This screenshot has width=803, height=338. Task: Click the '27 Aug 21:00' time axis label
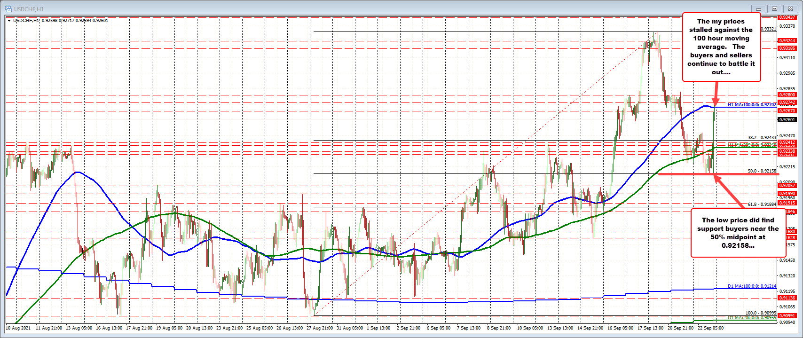coord(320,328)
